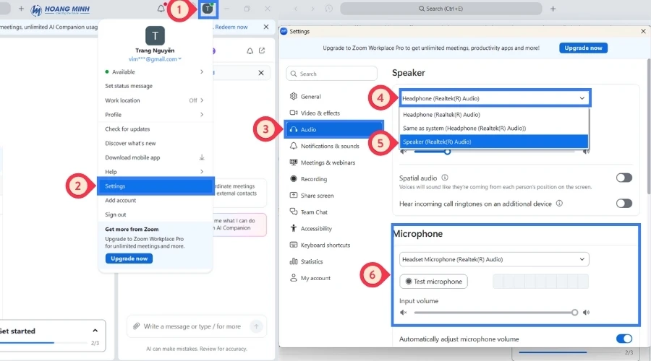The image size is (651, 361).
Task: Open Video & effects settings
Action: [320, 113]
